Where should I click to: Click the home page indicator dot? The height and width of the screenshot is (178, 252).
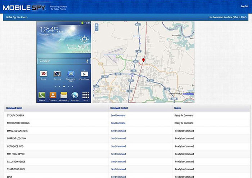click(64, 86)
